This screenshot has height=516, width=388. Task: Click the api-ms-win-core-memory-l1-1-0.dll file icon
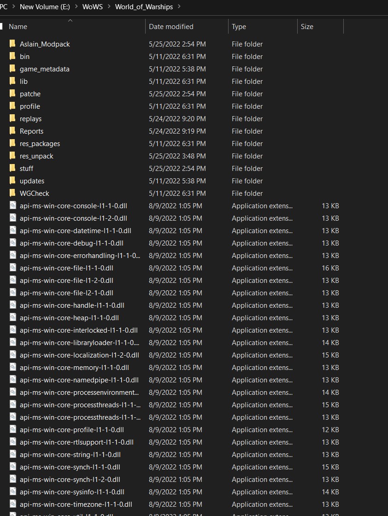coord(13,367)
